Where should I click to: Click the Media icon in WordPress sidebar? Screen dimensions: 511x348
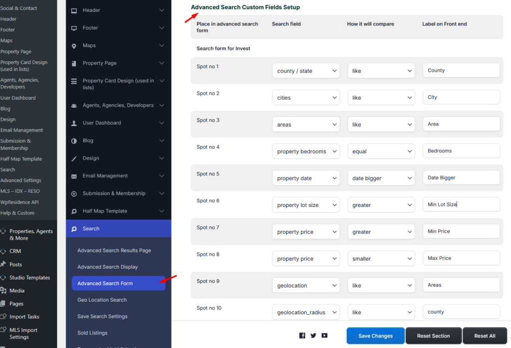tap(3, 290)
